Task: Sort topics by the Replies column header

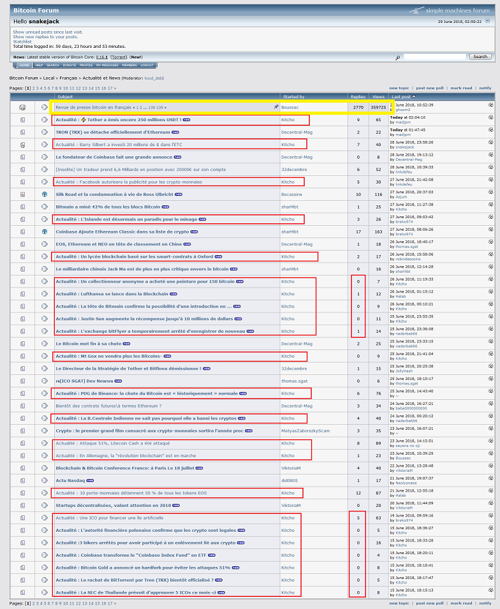Action: [358, 97]
